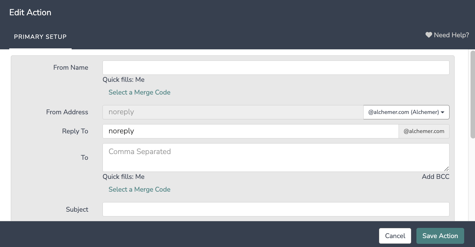The width and height of the screenshot is (475, 247).
Task: Click the Add BCC link
Action: tap(436, 177)
